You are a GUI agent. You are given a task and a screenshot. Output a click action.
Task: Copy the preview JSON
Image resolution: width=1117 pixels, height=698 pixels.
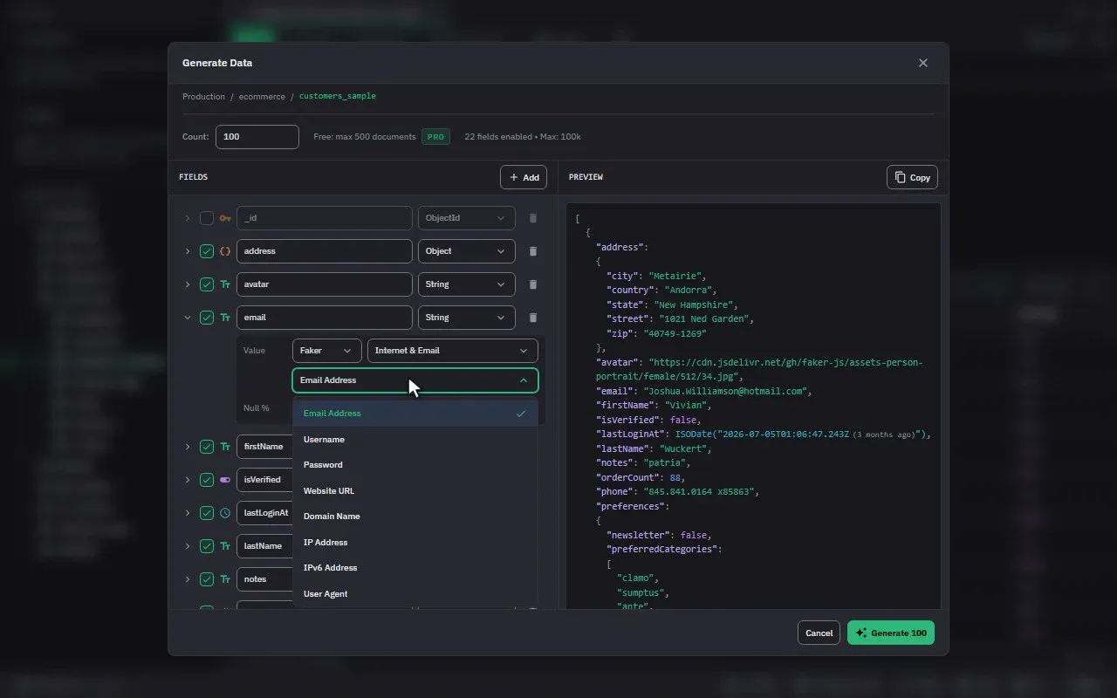(x=912, y=177)
